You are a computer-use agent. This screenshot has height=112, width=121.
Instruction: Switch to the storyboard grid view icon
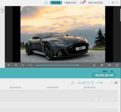pyautogui.click(x=116, y=83)
